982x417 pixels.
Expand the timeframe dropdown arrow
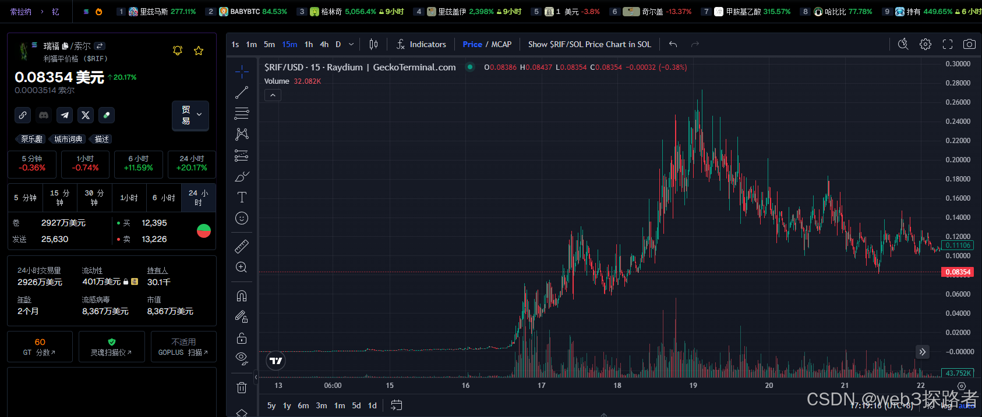click(351, 44)
